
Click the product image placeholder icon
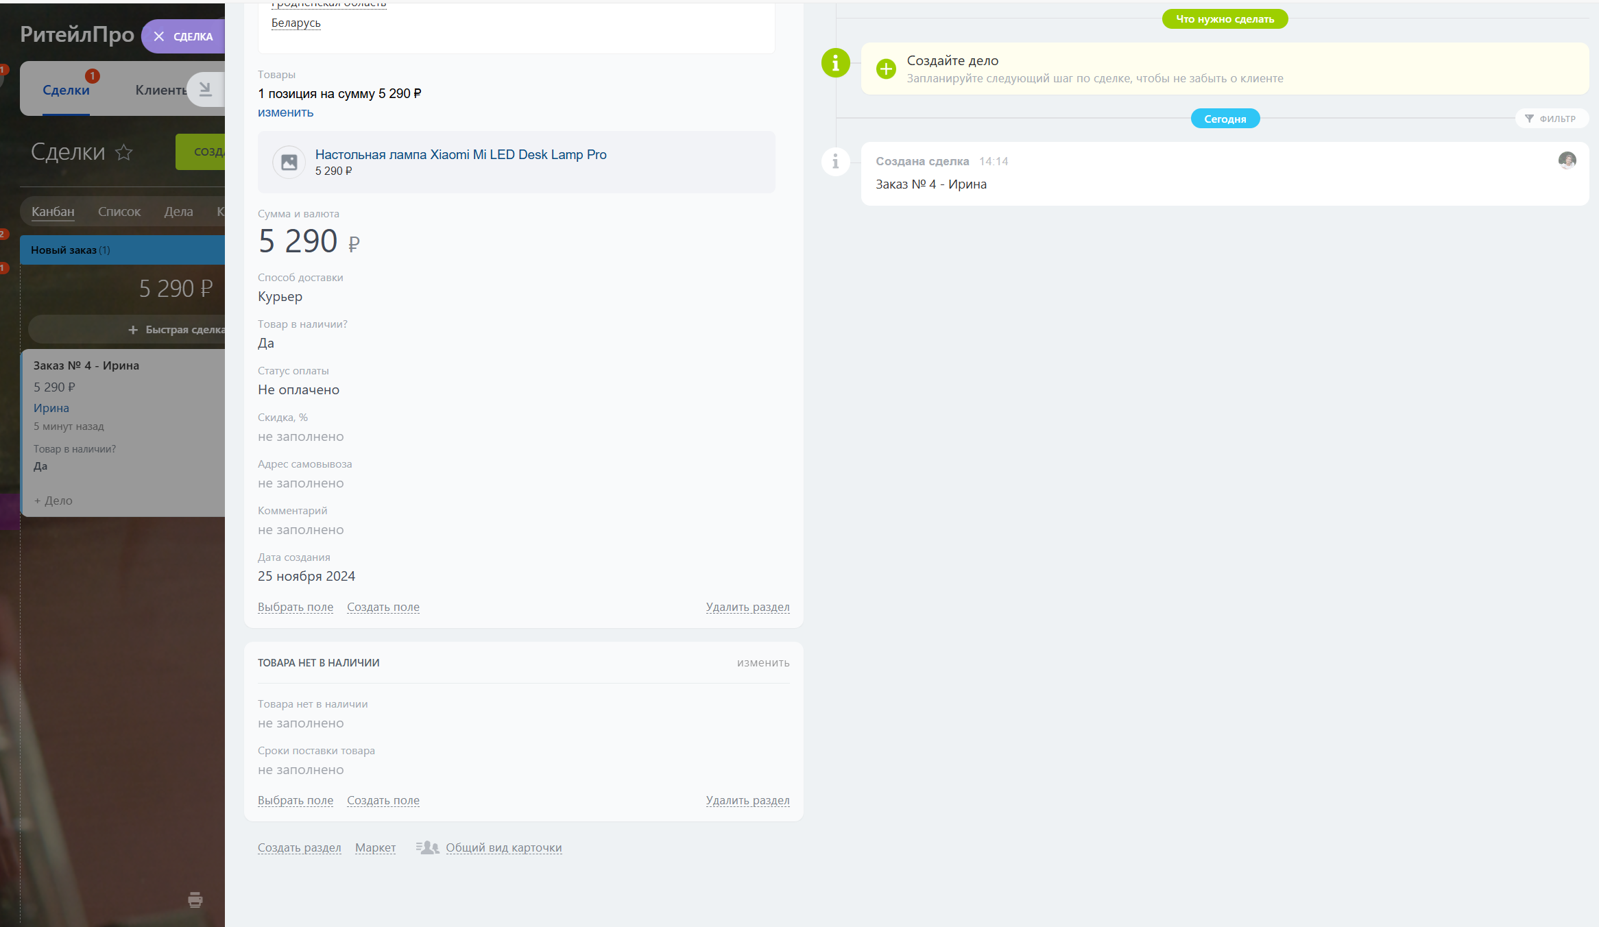289,162
